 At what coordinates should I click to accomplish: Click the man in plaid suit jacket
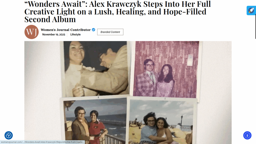click(146, 78)
